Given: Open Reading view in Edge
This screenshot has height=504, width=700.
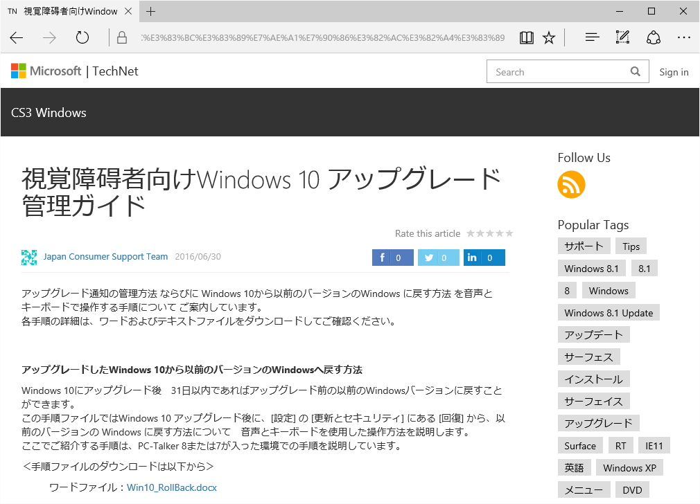Looking at the screenshot, I should click(x=527, y=37).
